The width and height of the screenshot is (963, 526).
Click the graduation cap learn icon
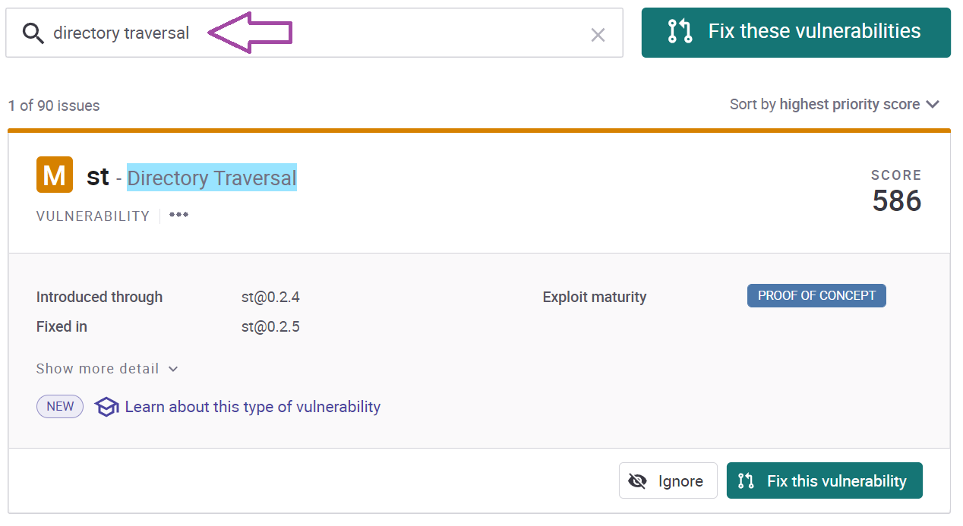point(106,408)
